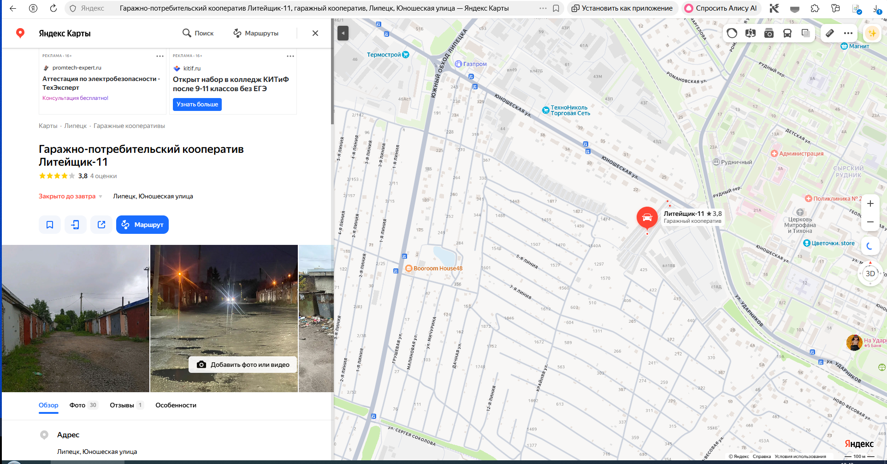Open Церковь Митрофана и Тихона marker
Image resolution: width=887 pixels, height=464 pixels.
(x=800, y=221)
